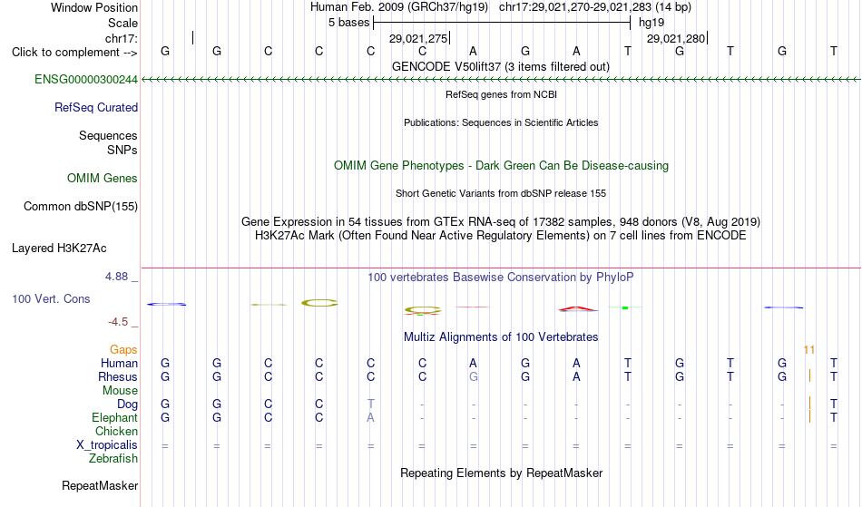Click 'Short Genetic Variants from dbSNP release 155'
The width and height of the screenshot is (862, 507).
(501, 193)
